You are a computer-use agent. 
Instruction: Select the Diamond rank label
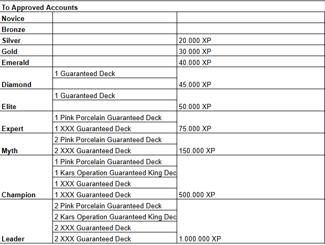(x=17, y=84)
